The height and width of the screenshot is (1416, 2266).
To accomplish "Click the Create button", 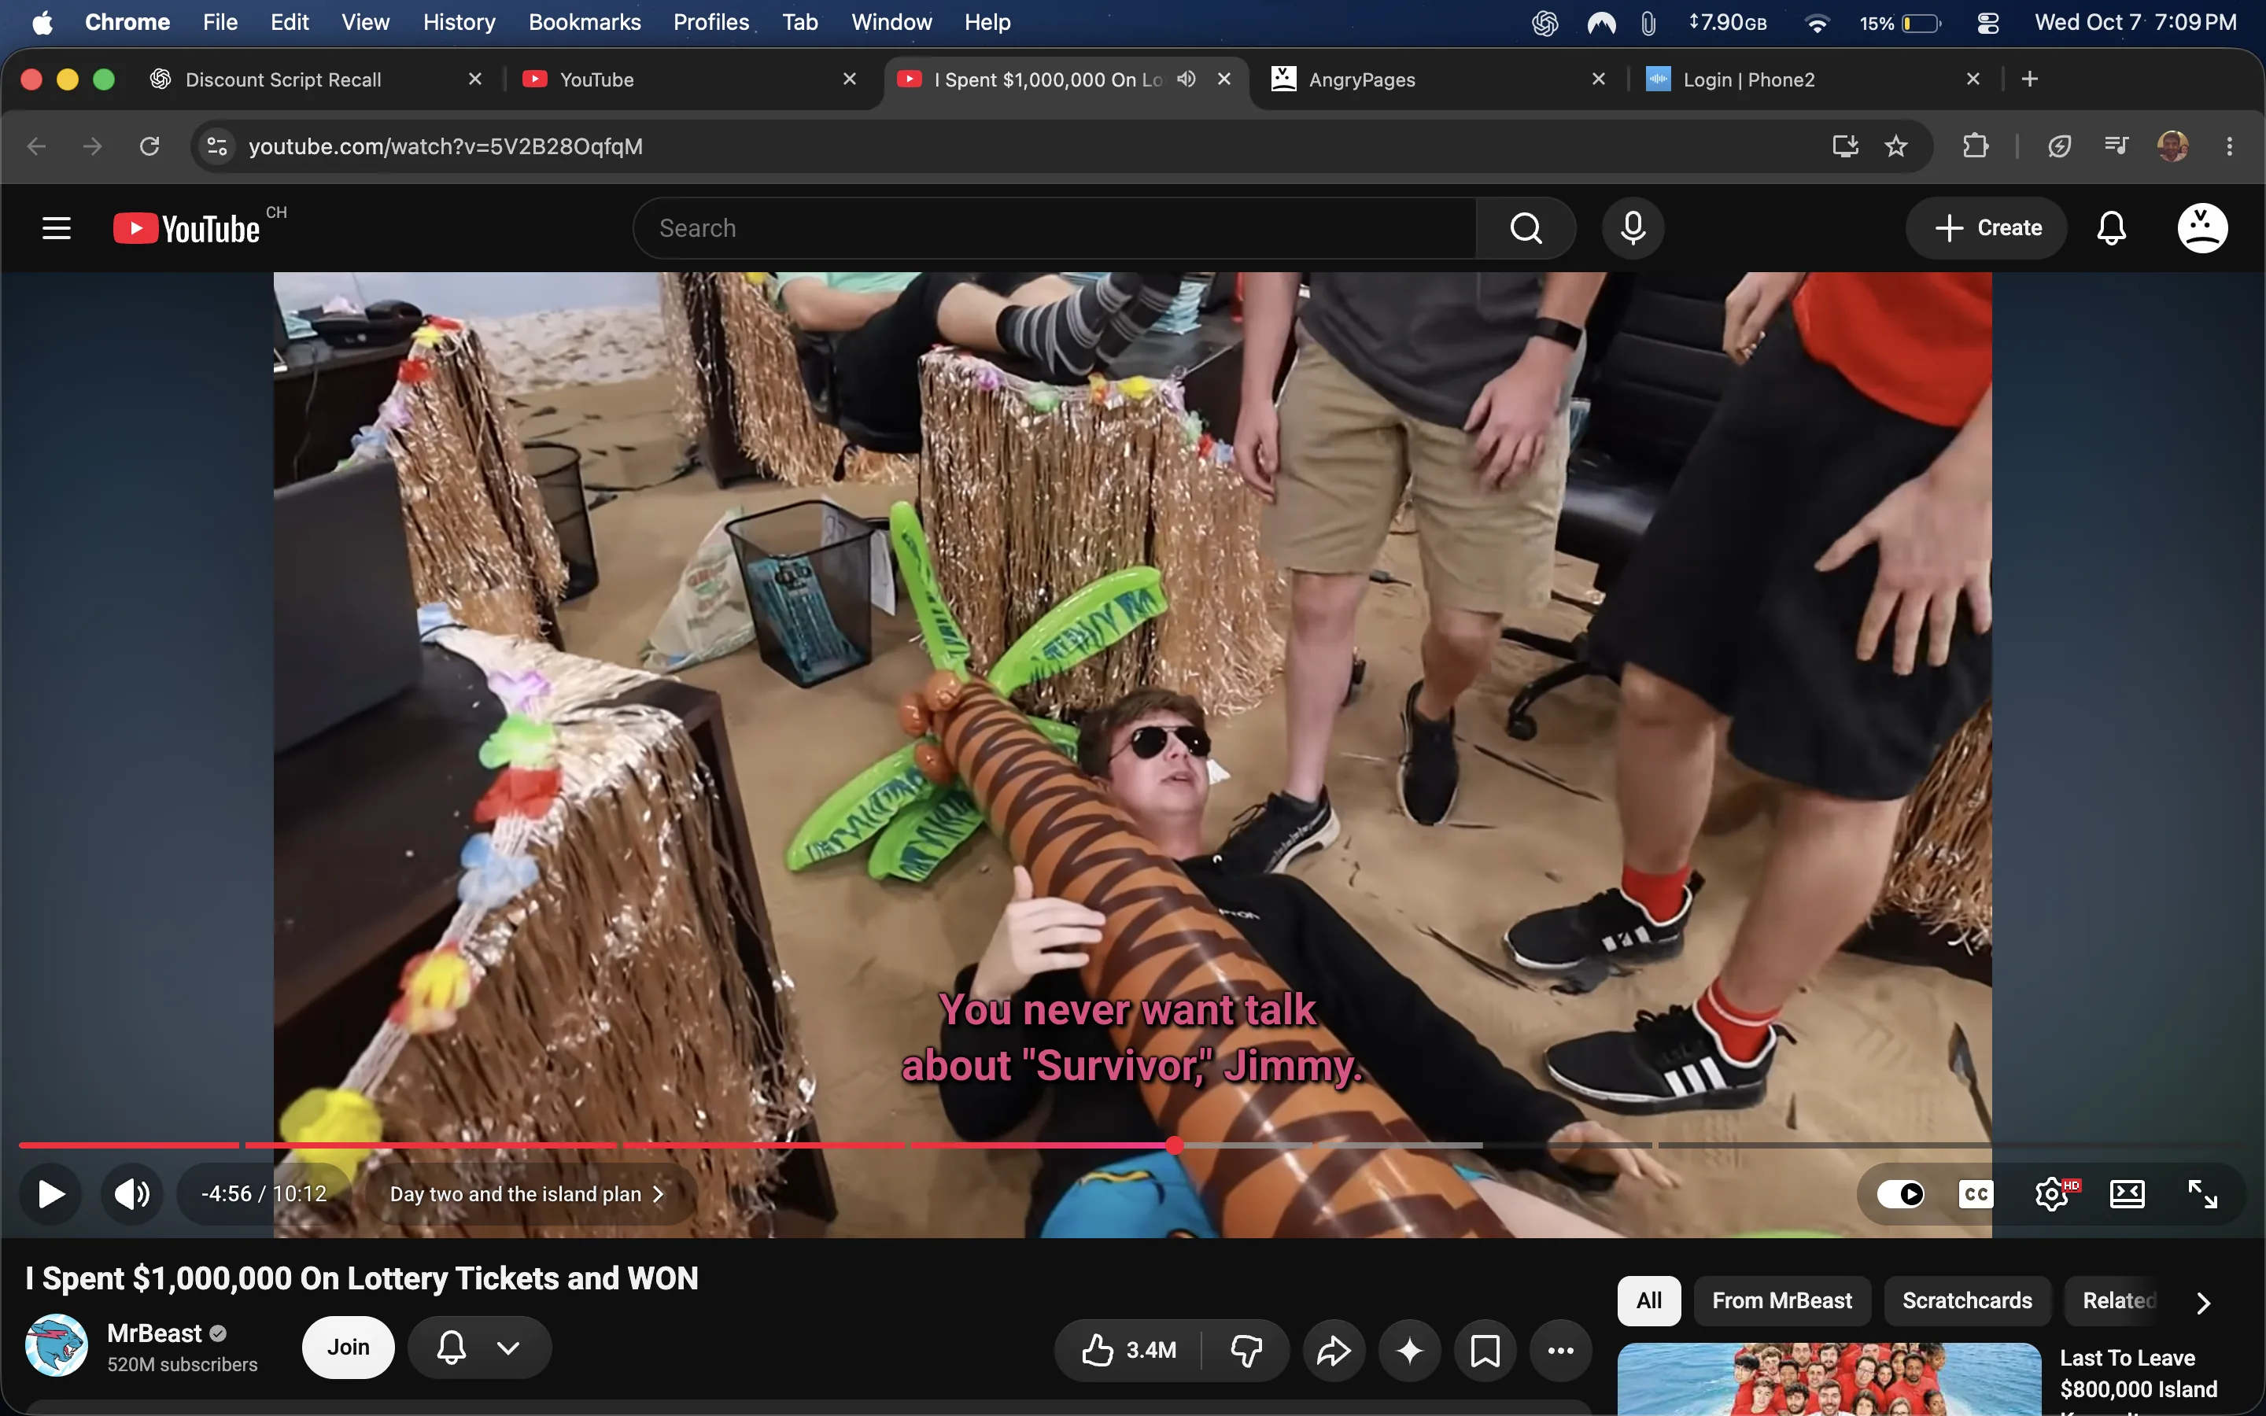I will point(1986,227).
